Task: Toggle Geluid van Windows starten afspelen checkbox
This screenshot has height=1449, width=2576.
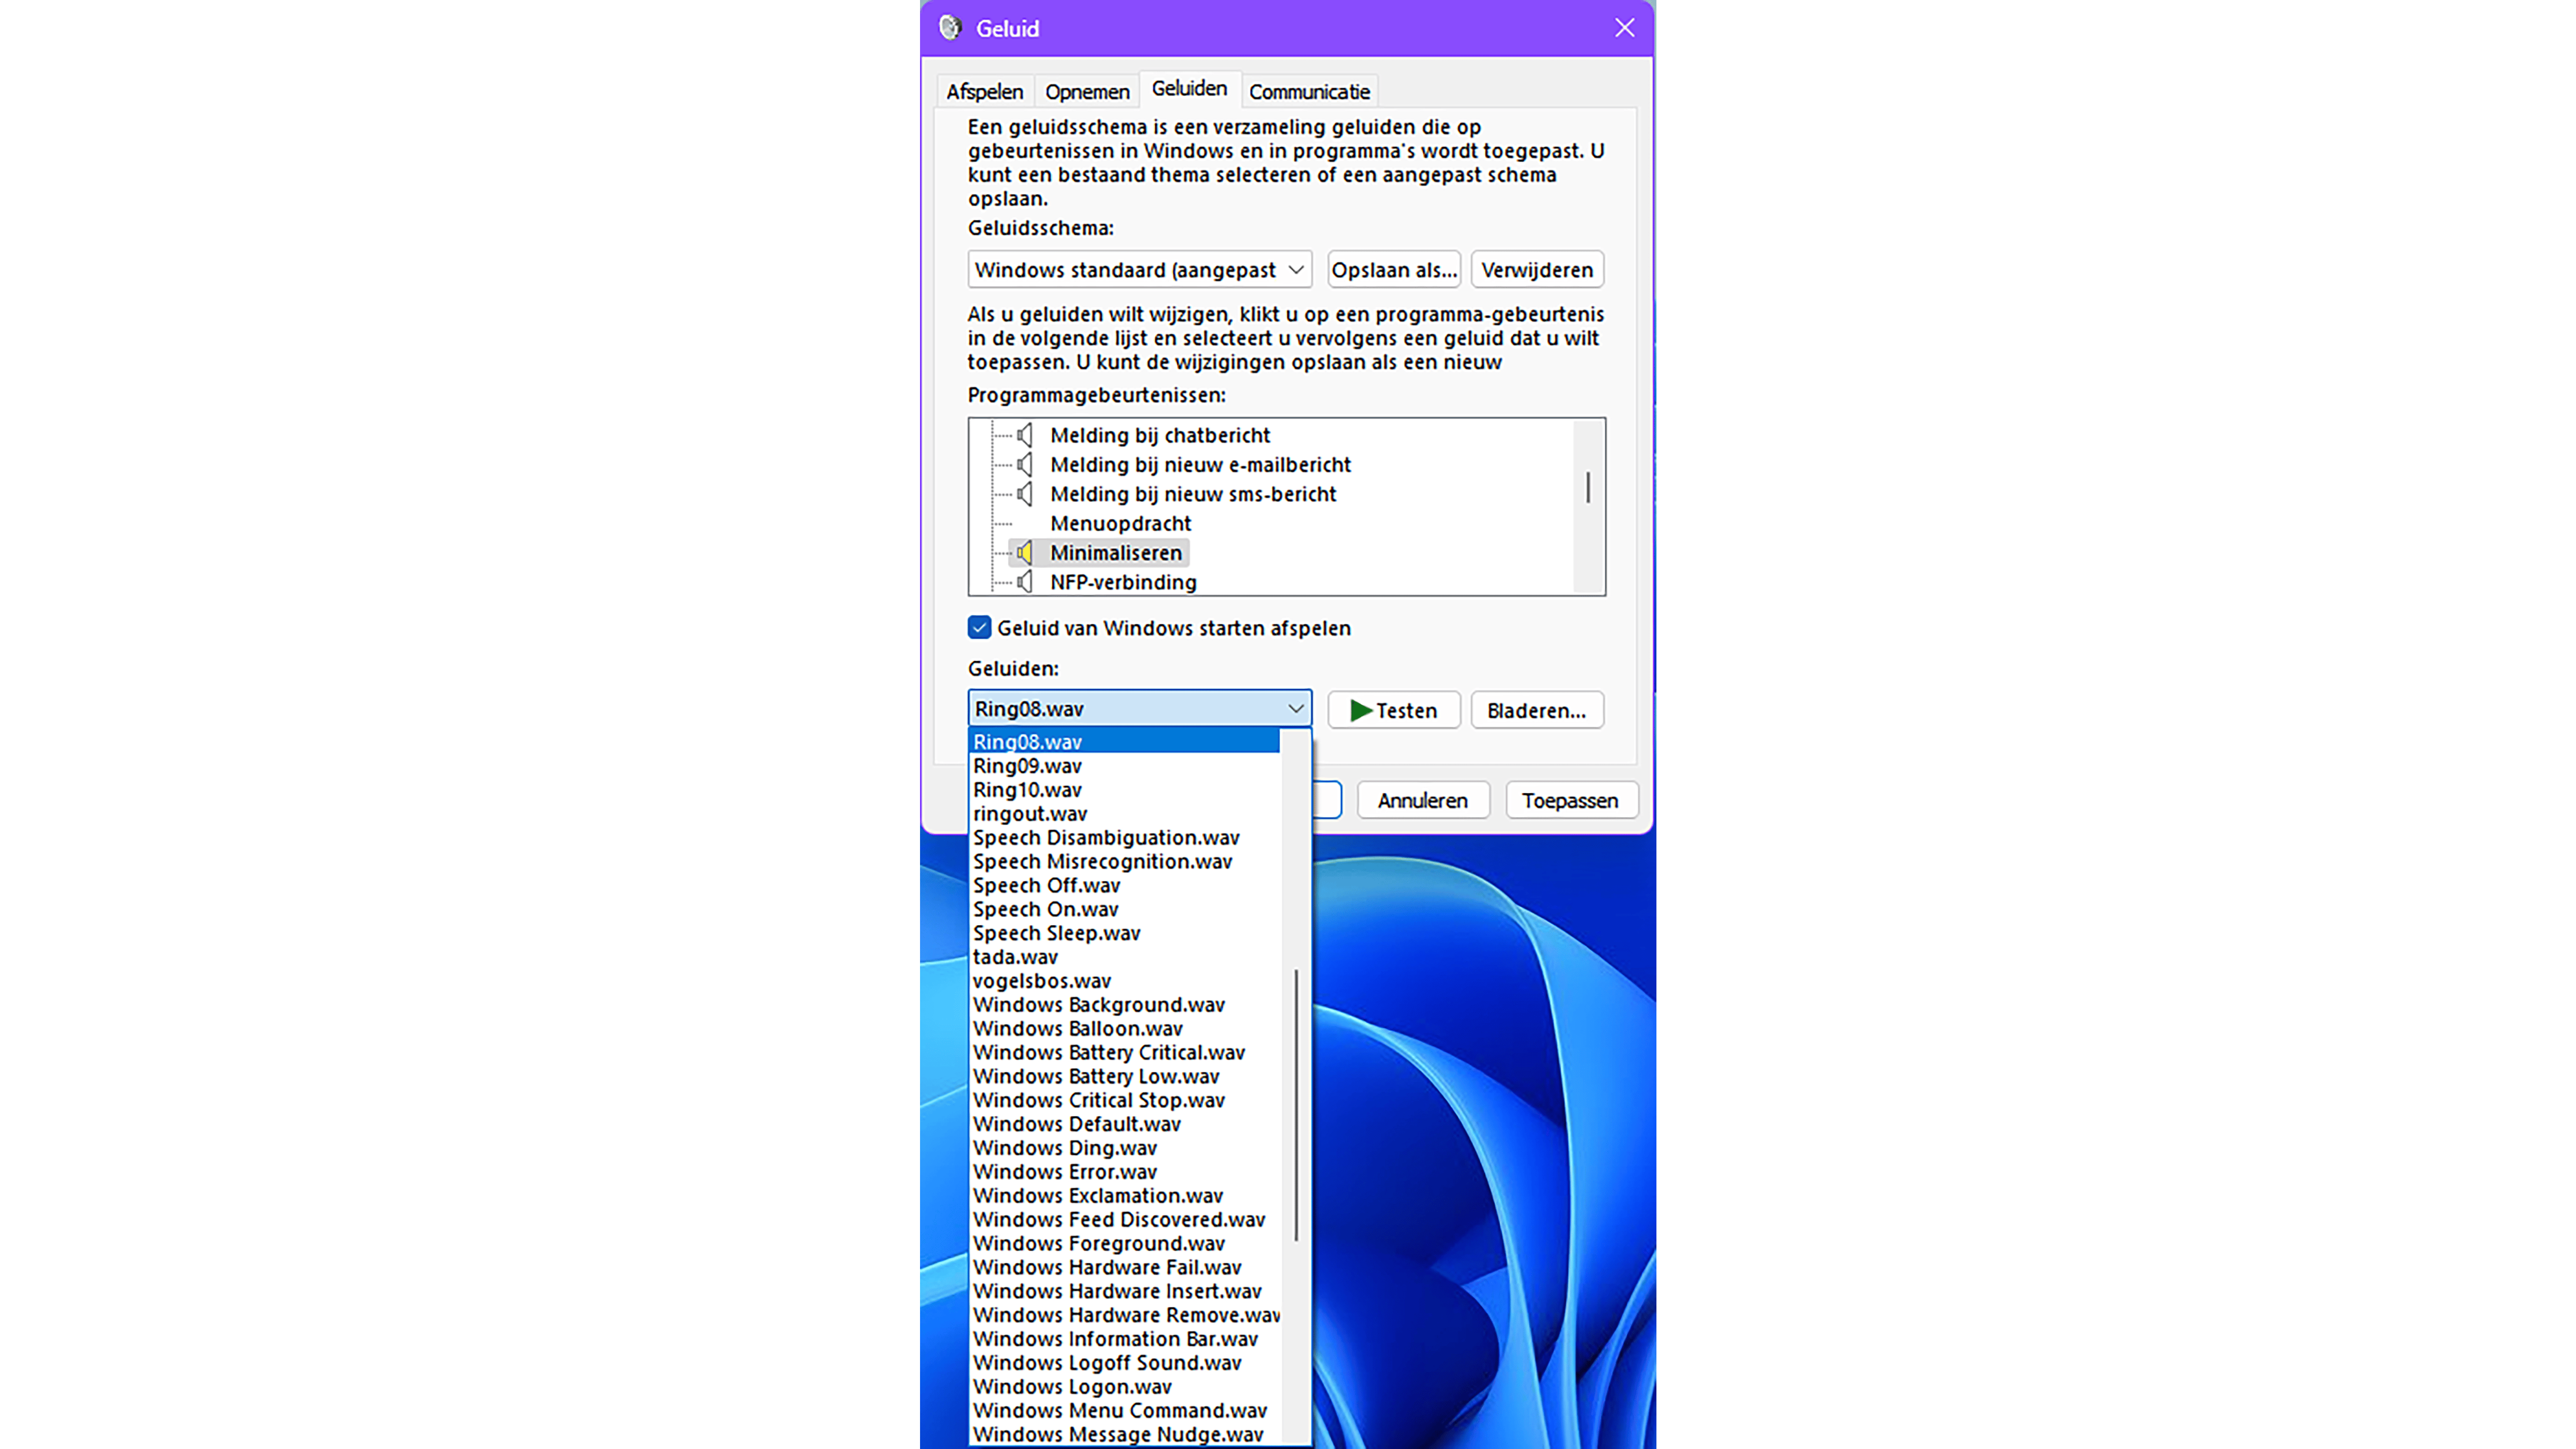Action: click(x=979, y=628)
